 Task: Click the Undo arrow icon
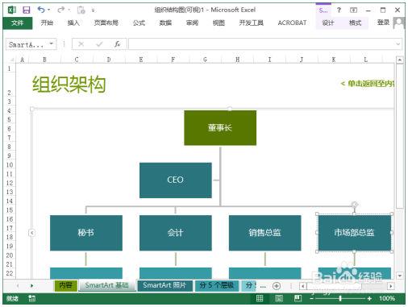click(x=41, y=10)
